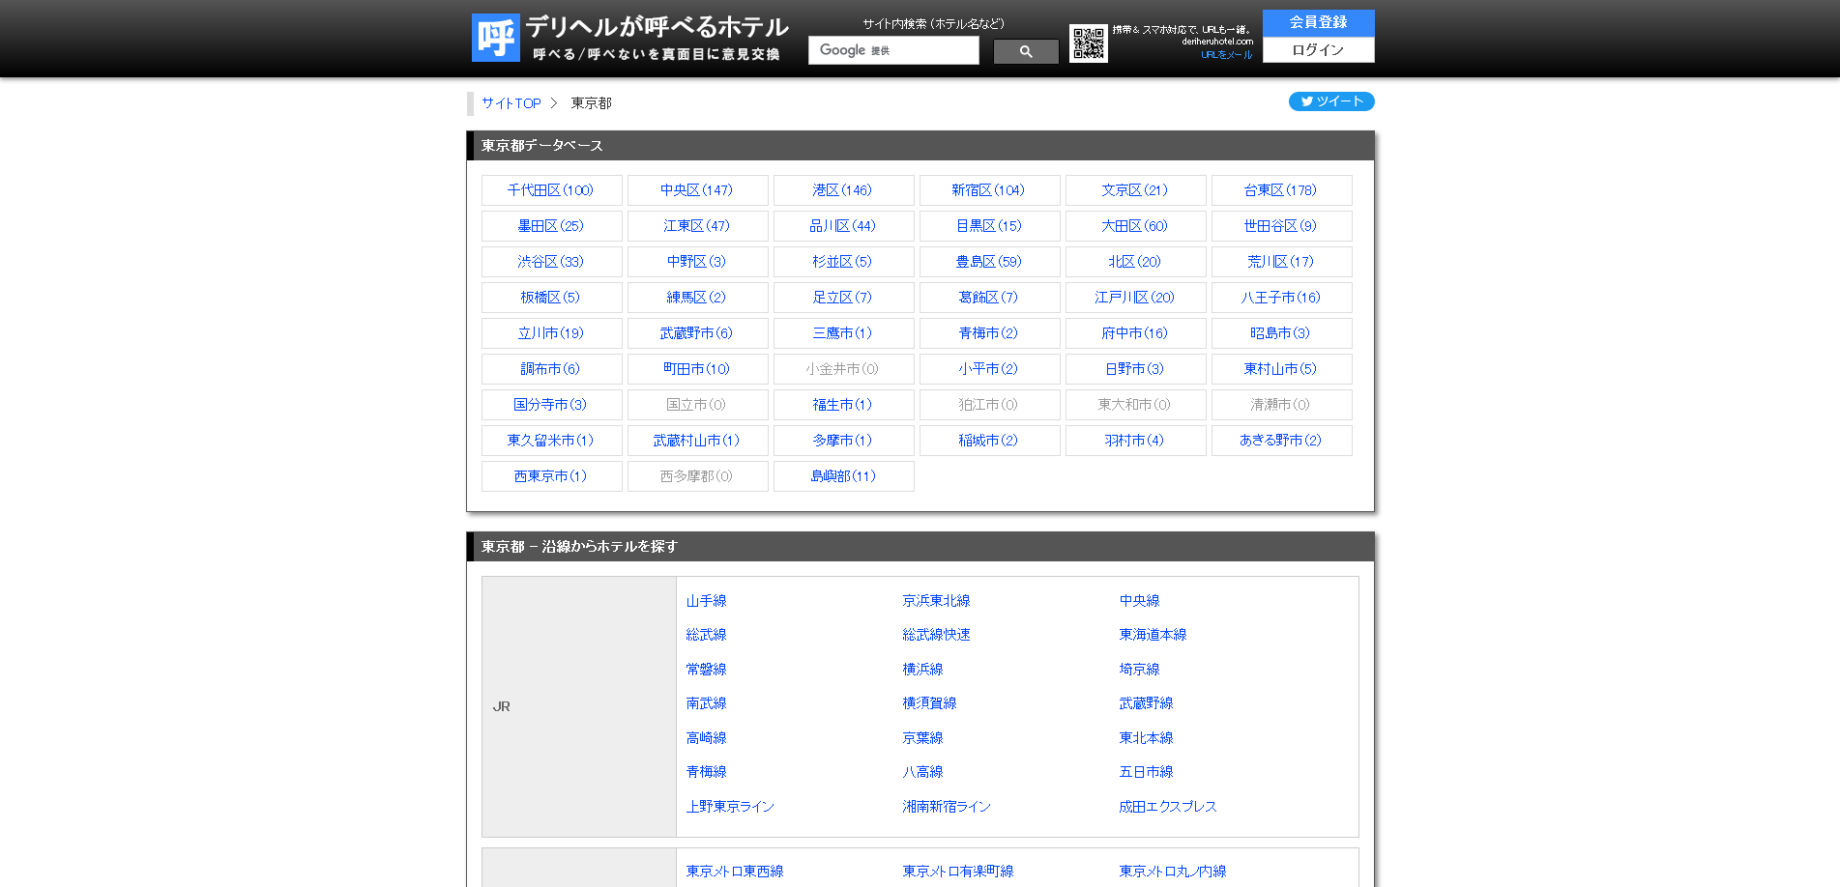Image resolution: width=1840 pixels, height=887 pixels.
Task: Click the blue 呼 site logo icon
Action: (x=495, y=38)
